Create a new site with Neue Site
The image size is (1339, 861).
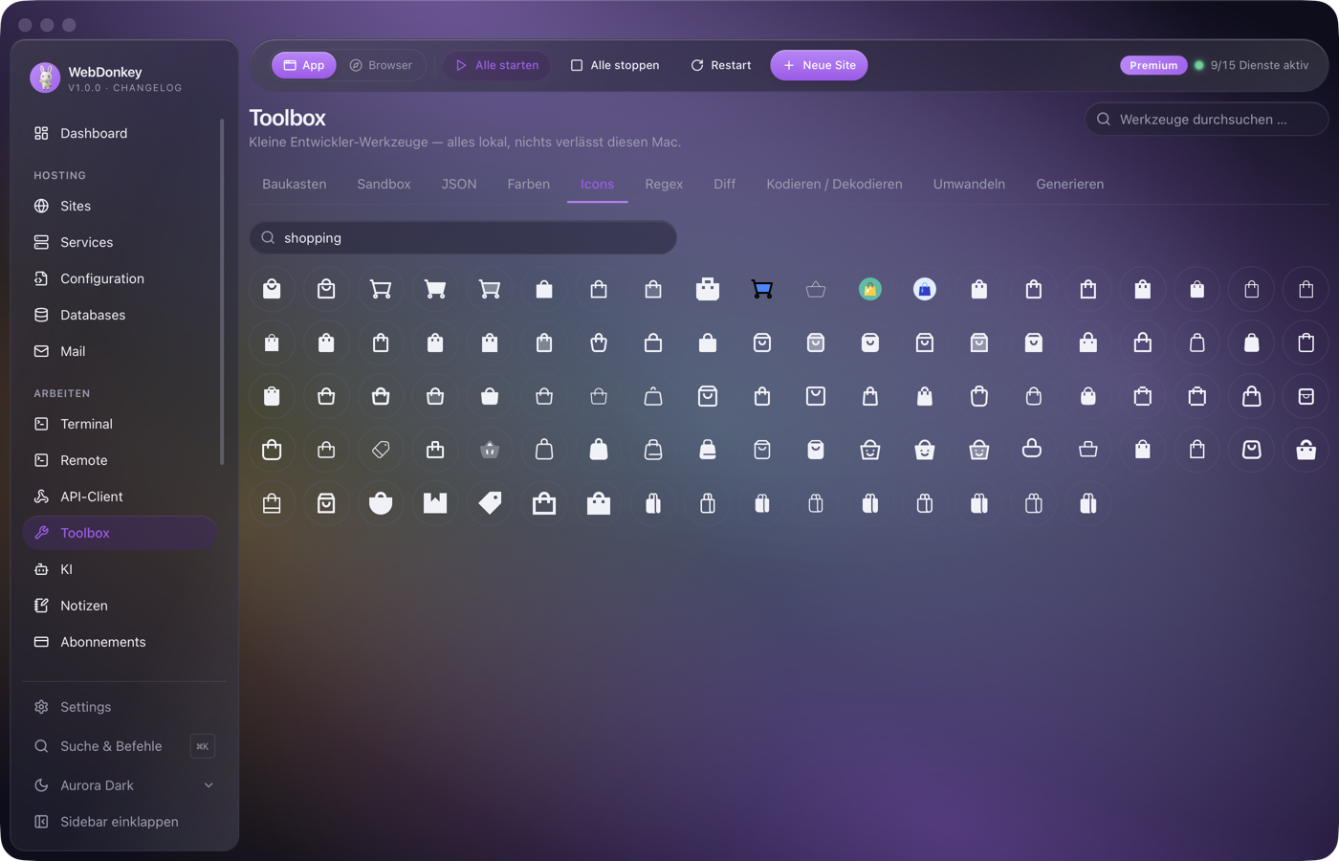pos(820,65)
